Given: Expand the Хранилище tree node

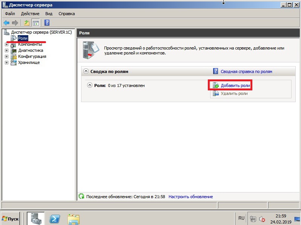Looking at the screenshot, I should [6, 62].
